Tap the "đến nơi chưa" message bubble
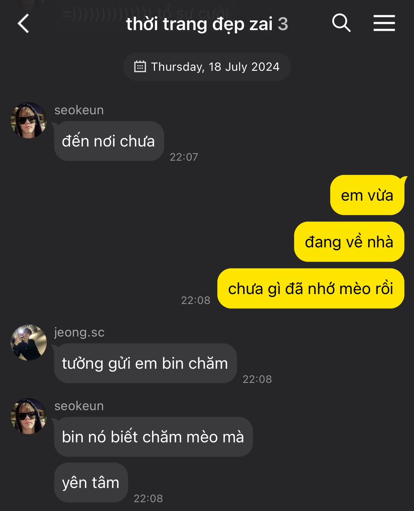The height and width of the screenshot is (511, 414). pyautogui.click(x=109, y=141)
